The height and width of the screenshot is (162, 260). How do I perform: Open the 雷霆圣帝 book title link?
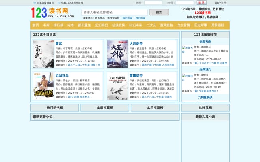(136, 75)
